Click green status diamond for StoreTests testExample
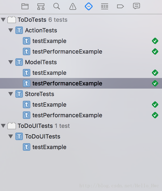This screenshot has height=191, width=162. pyautogui.click(x=155, y=105)
